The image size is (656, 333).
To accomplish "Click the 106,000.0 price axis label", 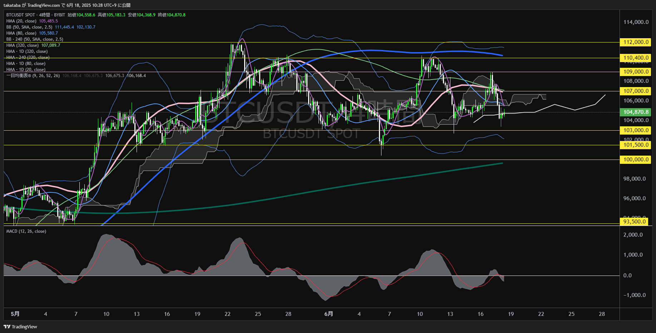I will pos(636,101).
